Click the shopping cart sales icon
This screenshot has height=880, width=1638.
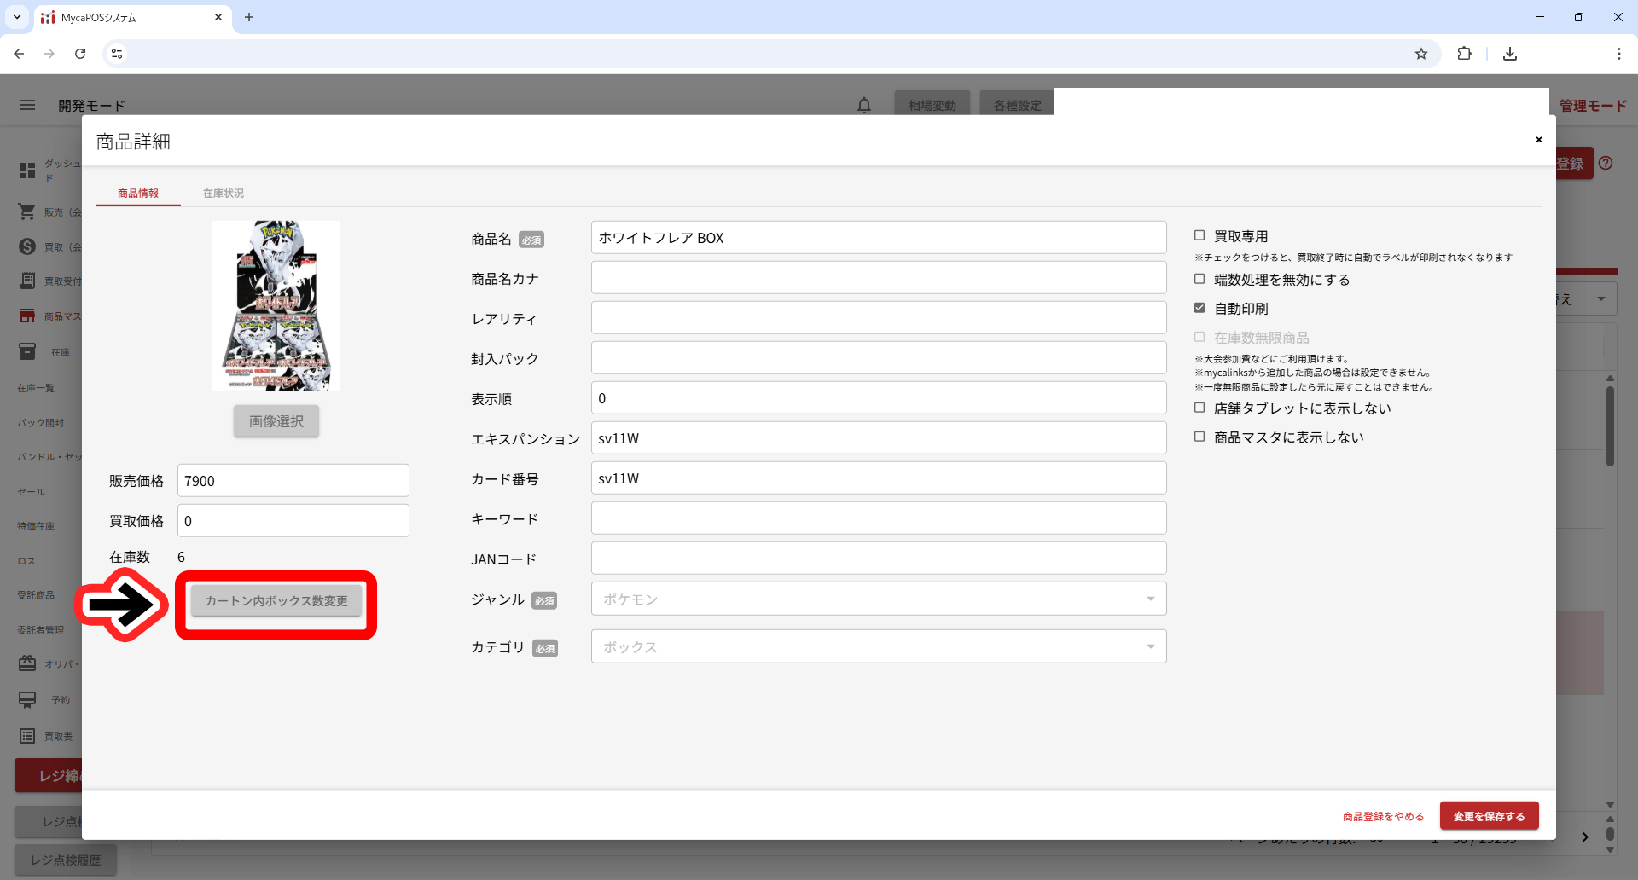[27, 211]
